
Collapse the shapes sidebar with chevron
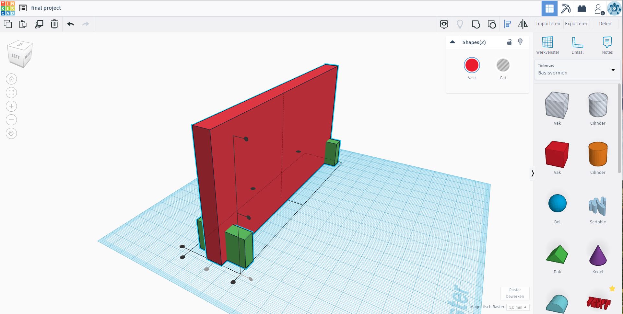point(532,173)
